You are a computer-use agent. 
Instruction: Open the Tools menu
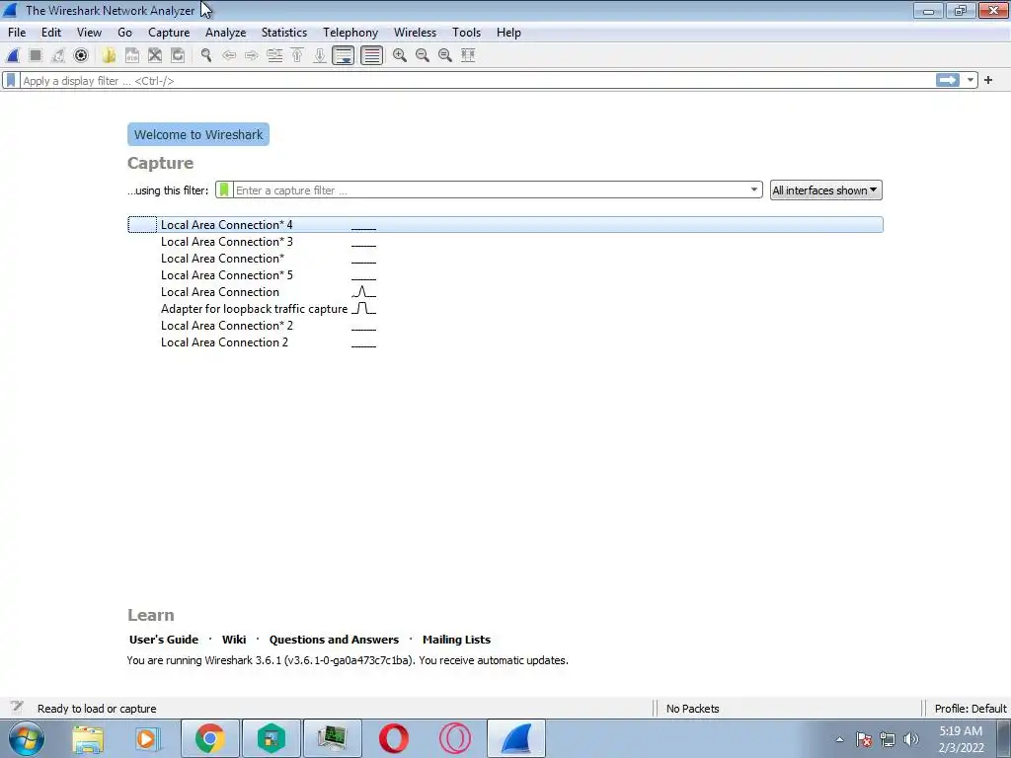click(466, 33)
